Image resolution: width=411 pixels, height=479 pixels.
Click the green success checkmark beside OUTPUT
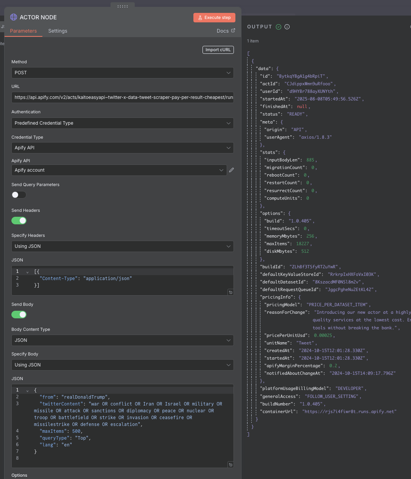279,27
